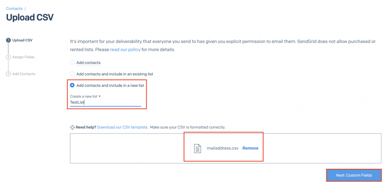Click the Upload CSV page heading
Screen dimensions: 385x185
(30, 18)
